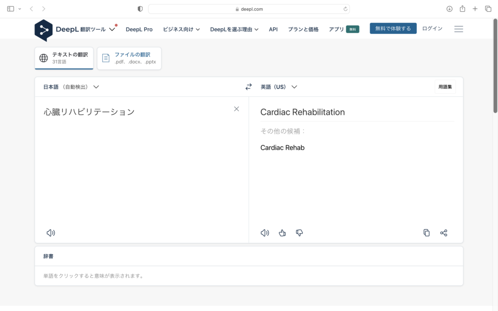The image size is (498, 311).
Task: Open the source language selection dropdown
Action: point(71,86)
